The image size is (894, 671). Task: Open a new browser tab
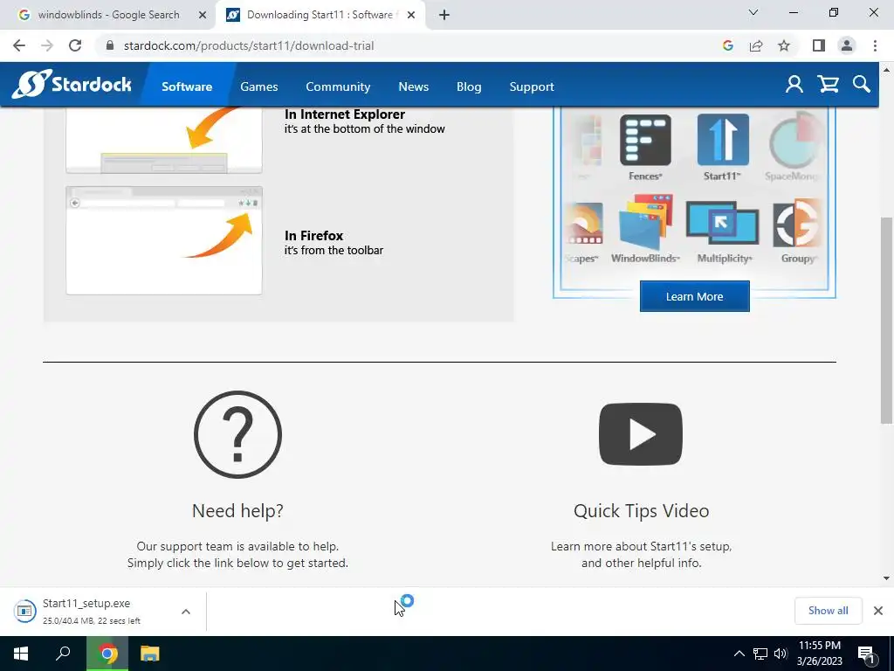(444, 15)
